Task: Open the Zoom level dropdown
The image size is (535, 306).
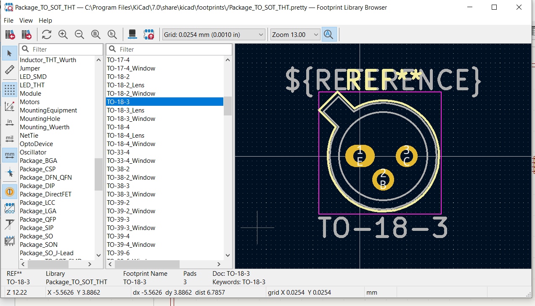Action: (295, 34)
